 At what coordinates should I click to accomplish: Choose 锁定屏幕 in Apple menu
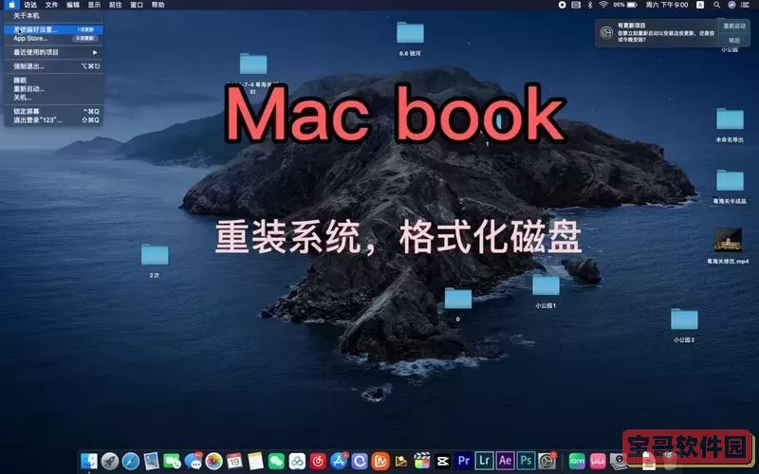tap(53, 111)
